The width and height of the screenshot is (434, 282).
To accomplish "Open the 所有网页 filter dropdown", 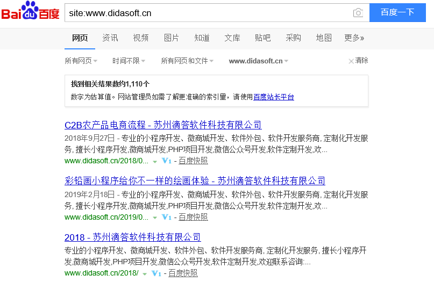I will [x=81, y=61].
